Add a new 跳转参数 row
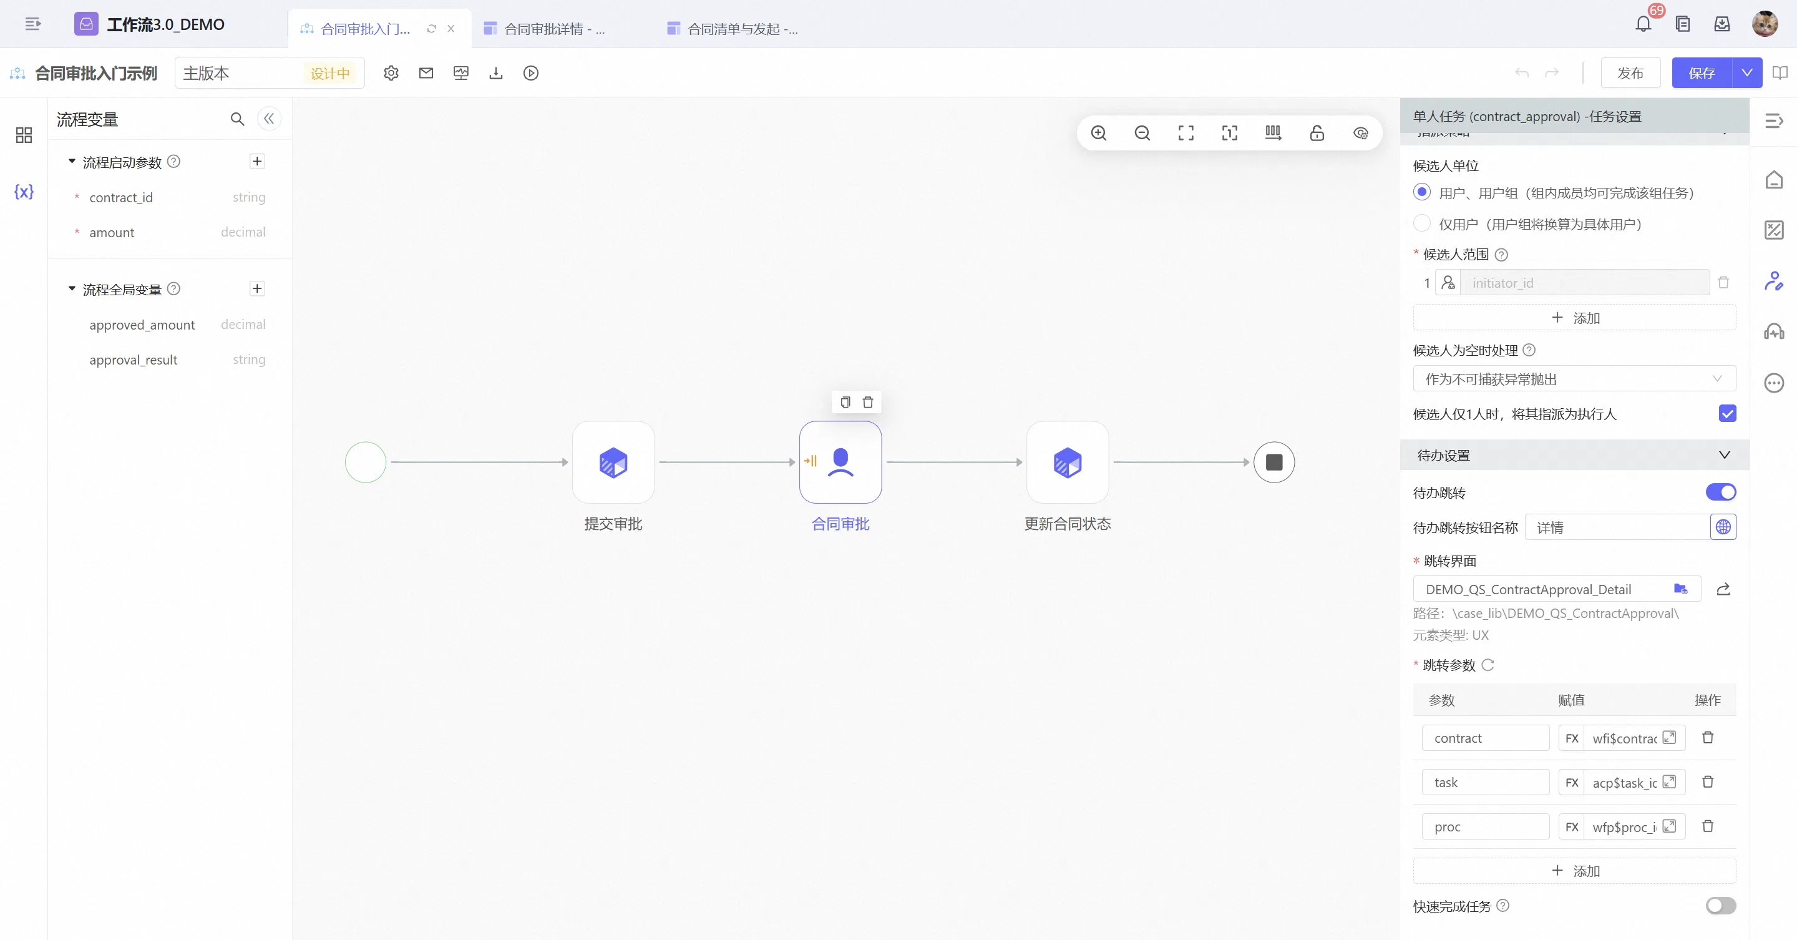 point(1574,871)
